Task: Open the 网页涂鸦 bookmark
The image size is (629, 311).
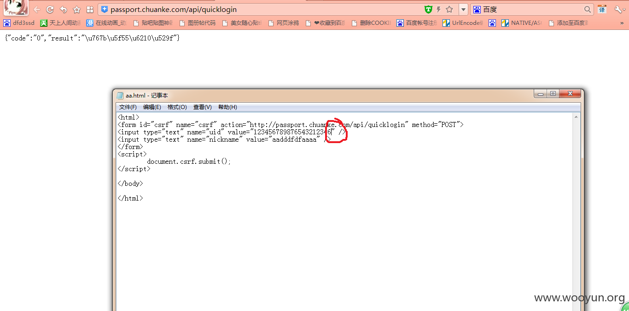Action: click(x=283, y=23)
